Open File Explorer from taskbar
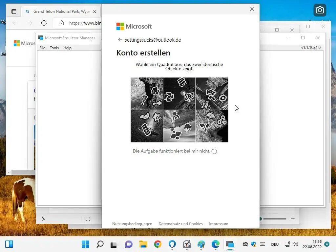This screenshot has width=336, height=252. pos(143,244)
